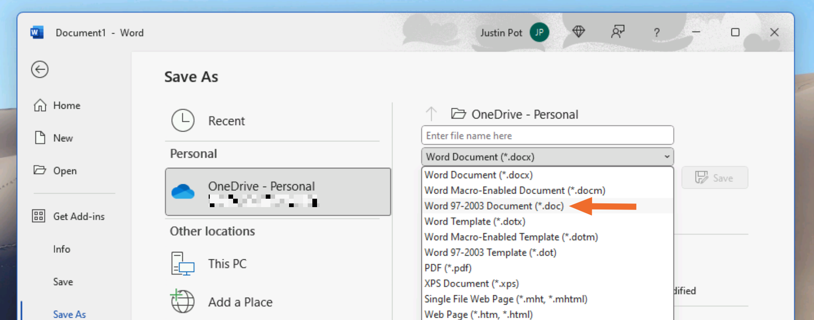Expand the file type dropdown chevron

pos(667,157)
